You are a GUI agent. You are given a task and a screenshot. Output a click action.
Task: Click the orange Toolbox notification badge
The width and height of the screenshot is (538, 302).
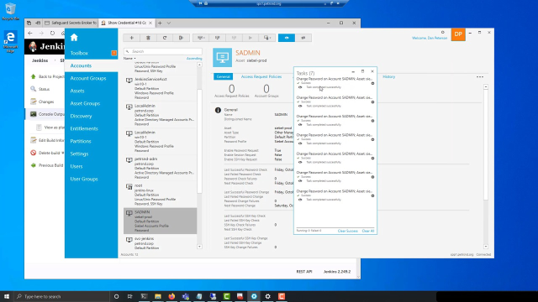(x=114, y=53)
